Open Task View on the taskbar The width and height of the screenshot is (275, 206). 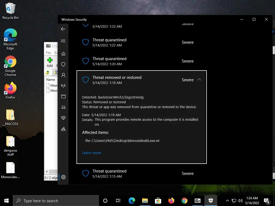[118, 201]
